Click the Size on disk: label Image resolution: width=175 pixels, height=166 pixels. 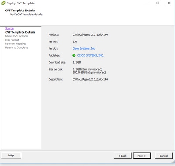56,69
